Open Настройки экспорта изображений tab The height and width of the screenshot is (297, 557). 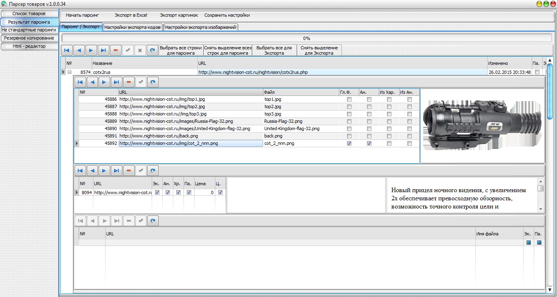[201, 27]
